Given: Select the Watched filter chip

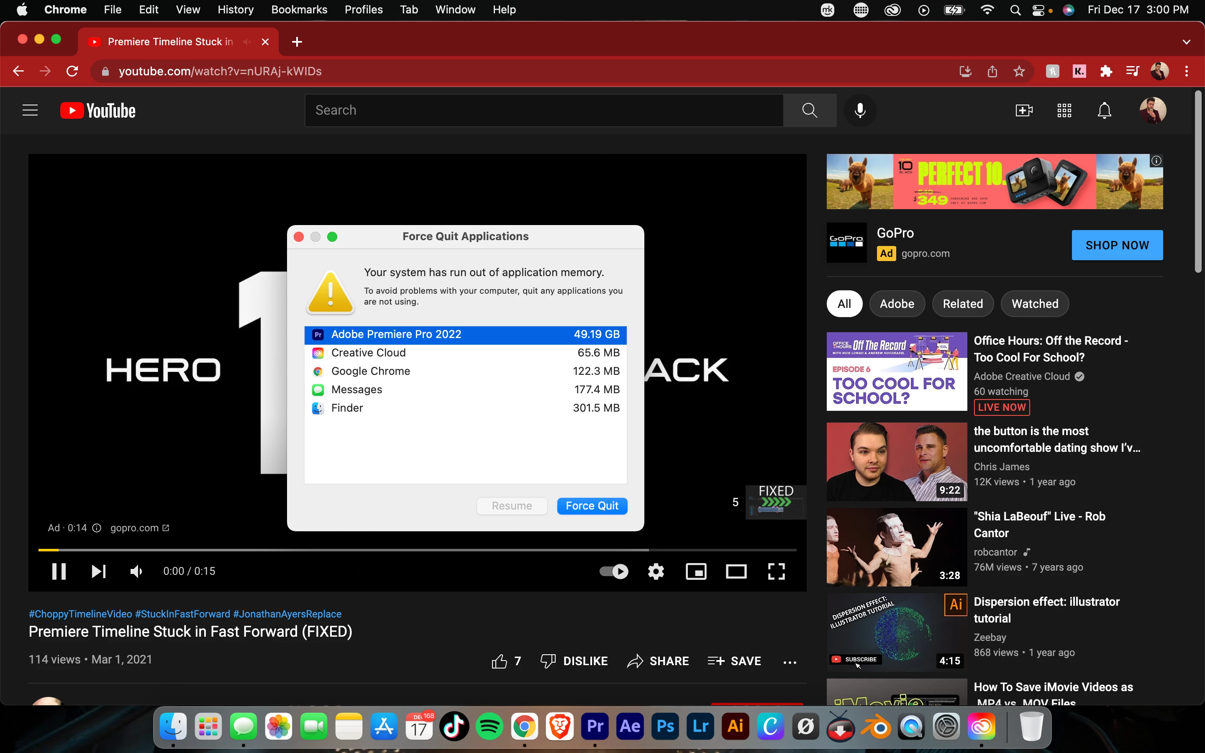Looking at the screenshot, I should coord(1035,304).
